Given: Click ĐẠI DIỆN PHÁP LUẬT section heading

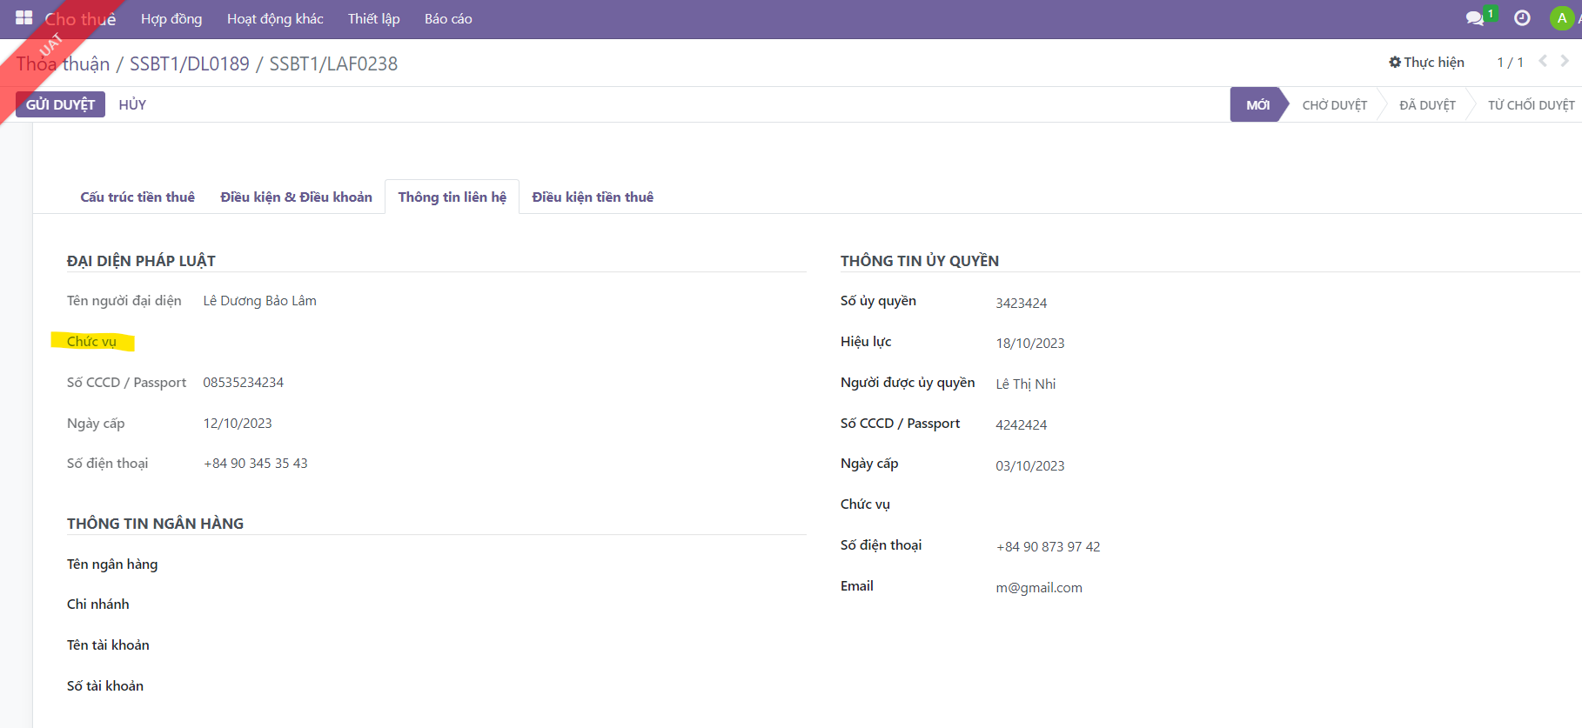Looking at the screenshot, I should click(x=141, y=261).
